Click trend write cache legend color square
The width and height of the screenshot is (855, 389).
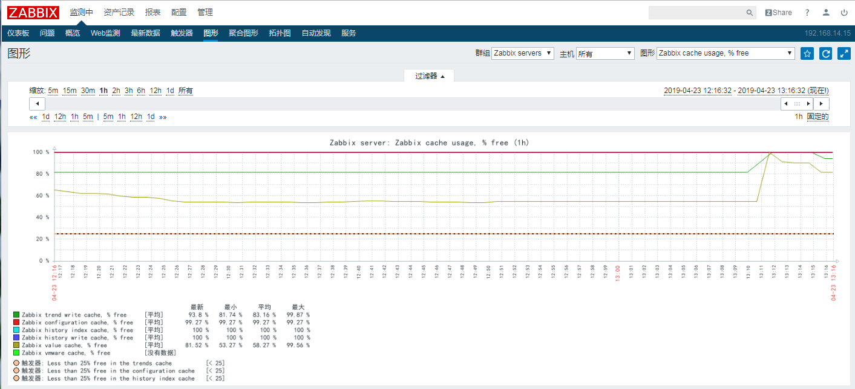point(16,315)
